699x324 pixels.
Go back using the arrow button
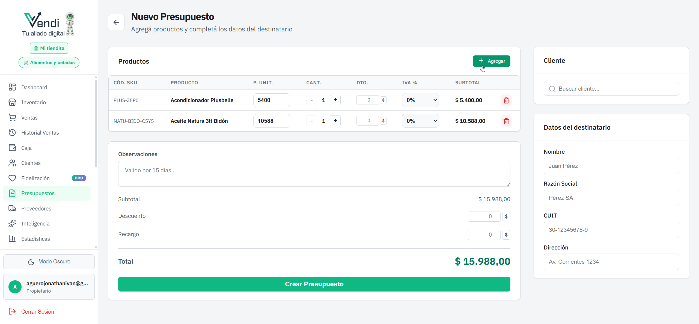(x=116, y=22)
